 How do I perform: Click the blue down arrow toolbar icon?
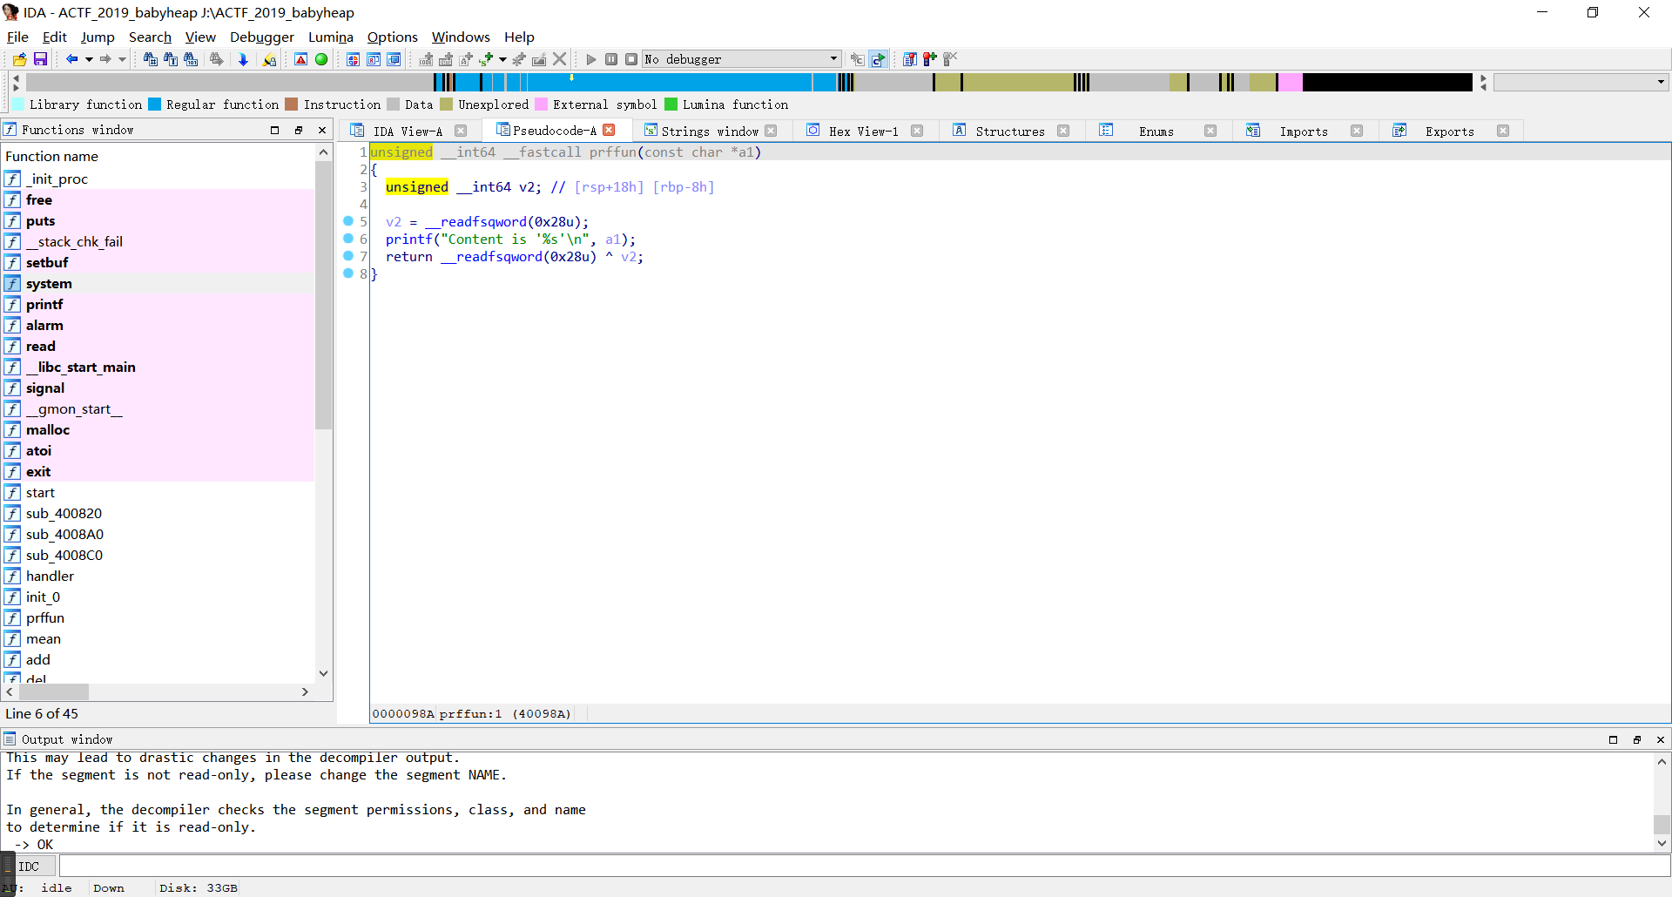click(x=243, y=59)
